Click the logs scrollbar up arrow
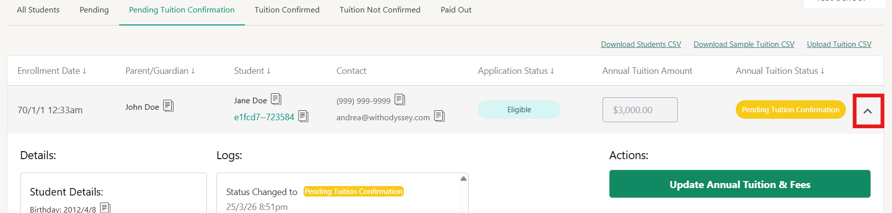 pyautogui.click(x=463, y=179)
